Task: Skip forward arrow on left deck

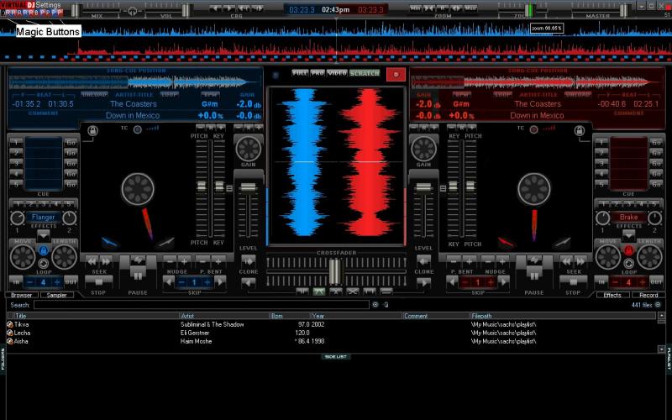Action: point(220,282)
